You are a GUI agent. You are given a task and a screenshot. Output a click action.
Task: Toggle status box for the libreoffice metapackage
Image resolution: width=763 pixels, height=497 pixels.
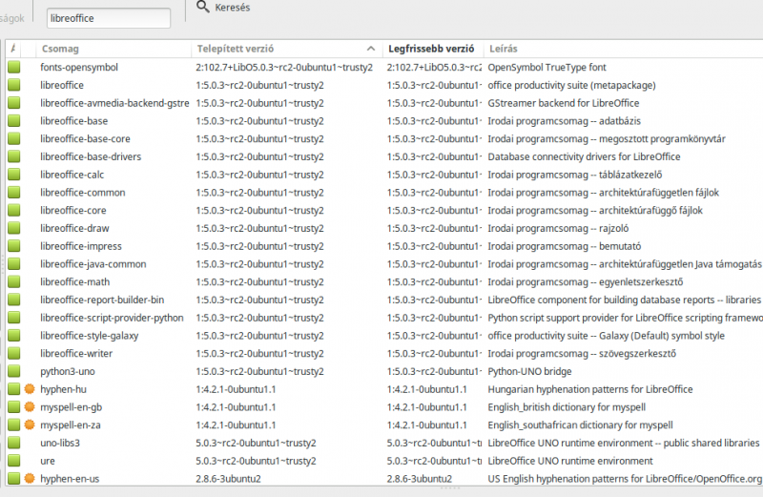(14, 85)
